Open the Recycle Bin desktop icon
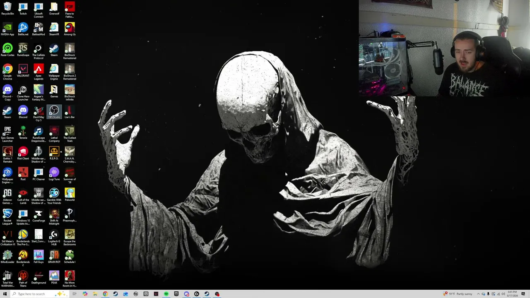The height and width of the screenshot is (298, 530). point(7,9)
